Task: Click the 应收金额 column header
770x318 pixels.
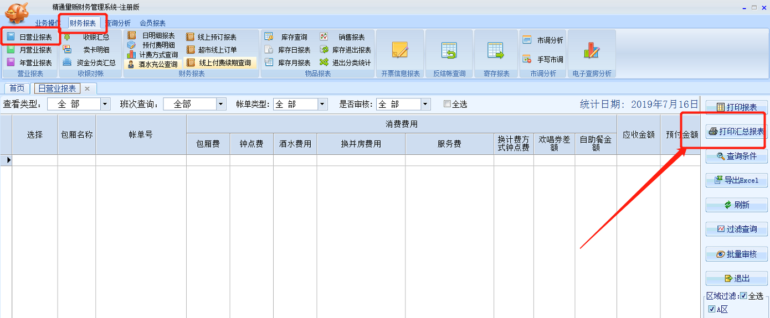Action: pos(638,134)
